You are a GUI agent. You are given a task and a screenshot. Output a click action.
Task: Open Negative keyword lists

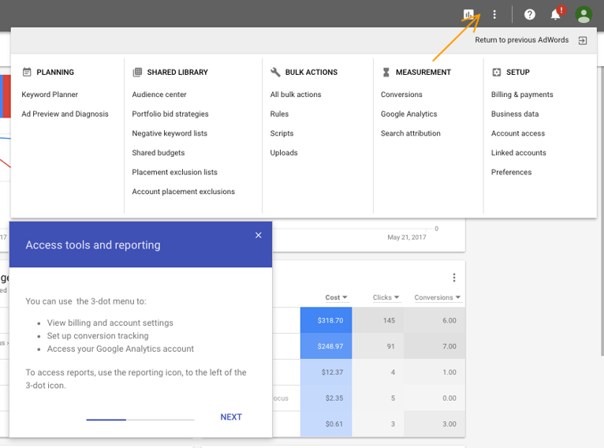click(x=170, y=133)
